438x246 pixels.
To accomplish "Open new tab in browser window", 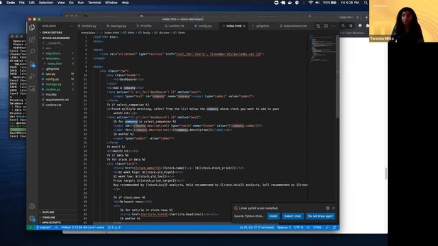I will tap(366, 17).
